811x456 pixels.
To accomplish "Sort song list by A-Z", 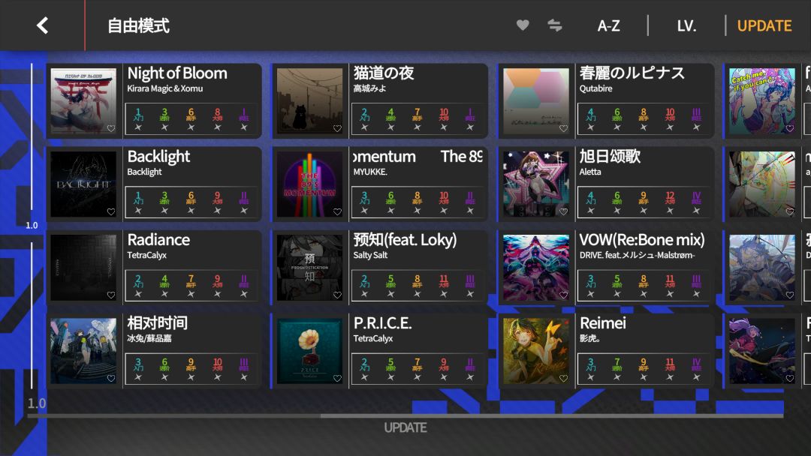I will coord(608,25).
